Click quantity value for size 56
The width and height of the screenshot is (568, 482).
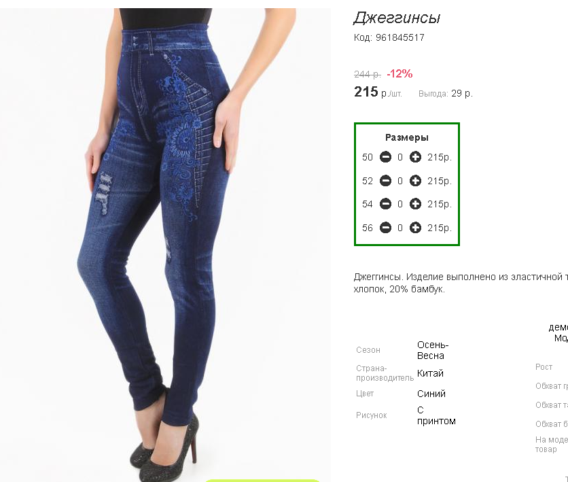coord(400,228)
